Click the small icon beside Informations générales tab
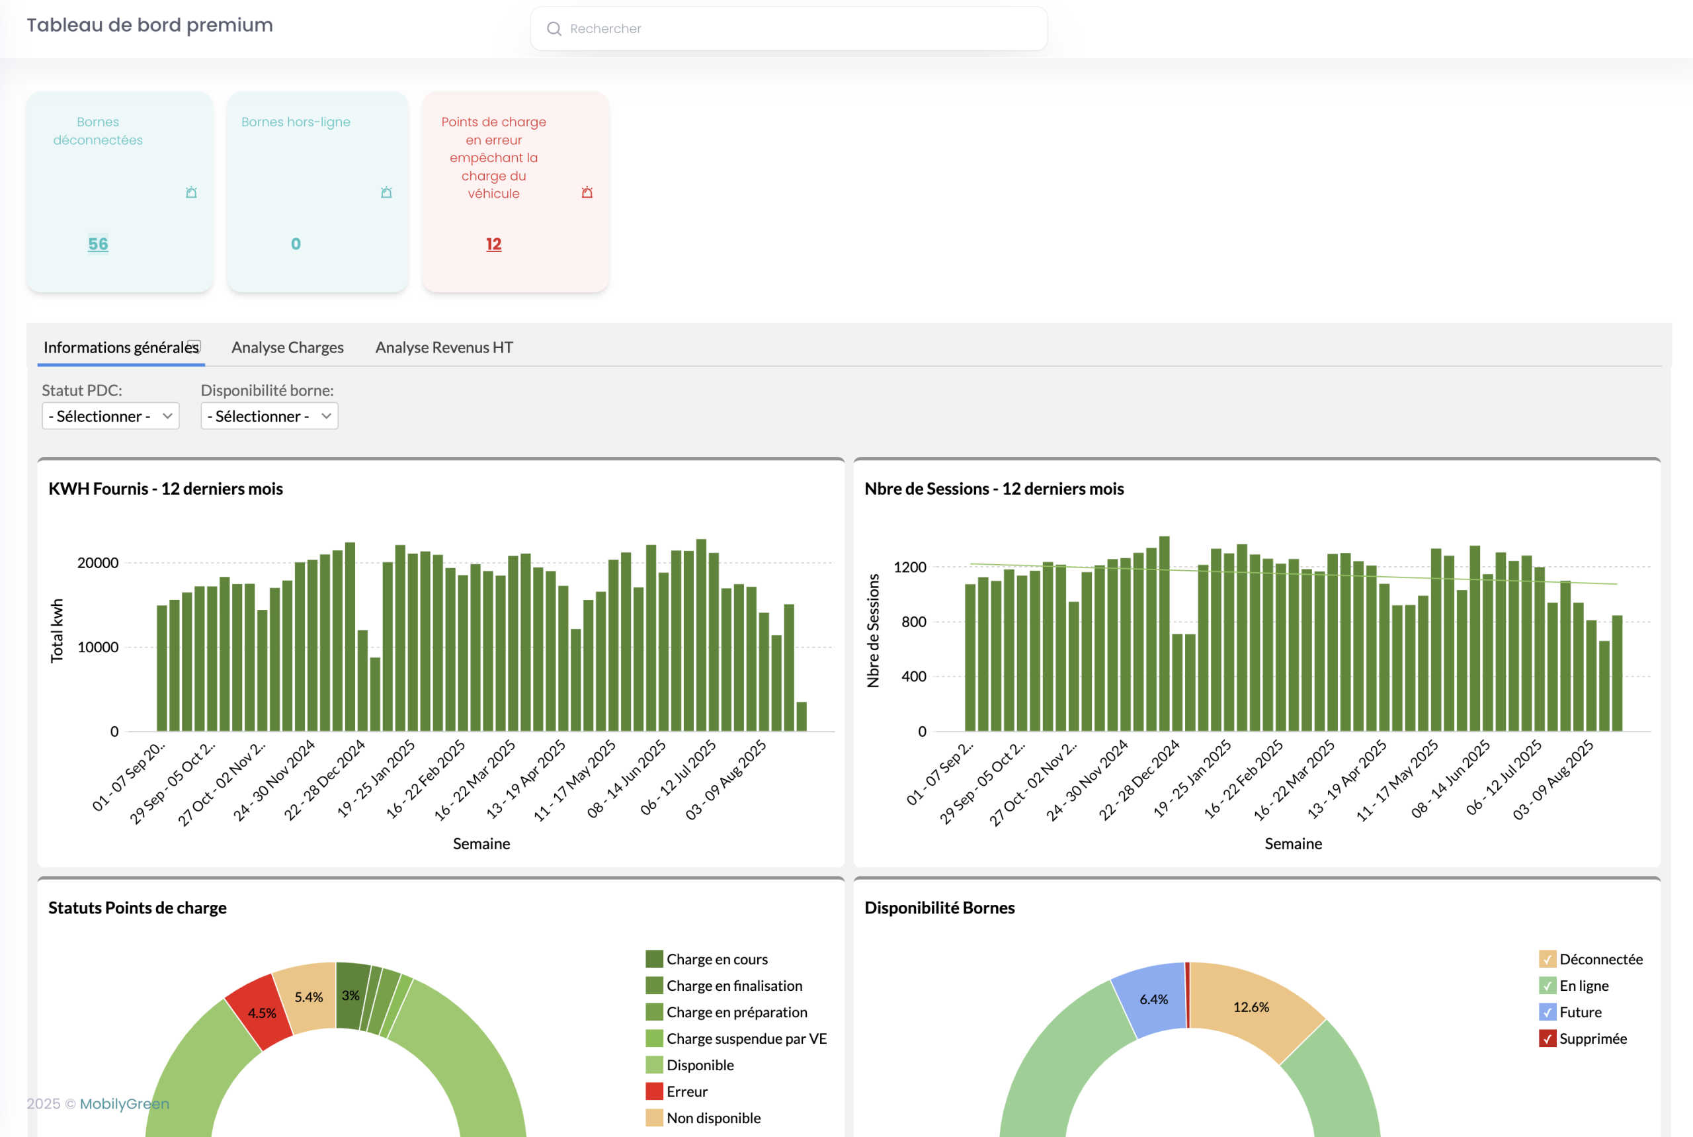The height and width of the screenshot is (1137, 1693). pos(194,346)
